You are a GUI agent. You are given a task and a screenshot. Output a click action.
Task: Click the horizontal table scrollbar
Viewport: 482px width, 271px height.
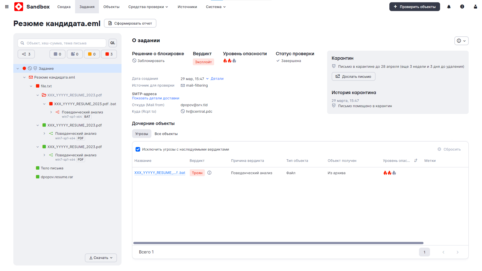[278, 243]
